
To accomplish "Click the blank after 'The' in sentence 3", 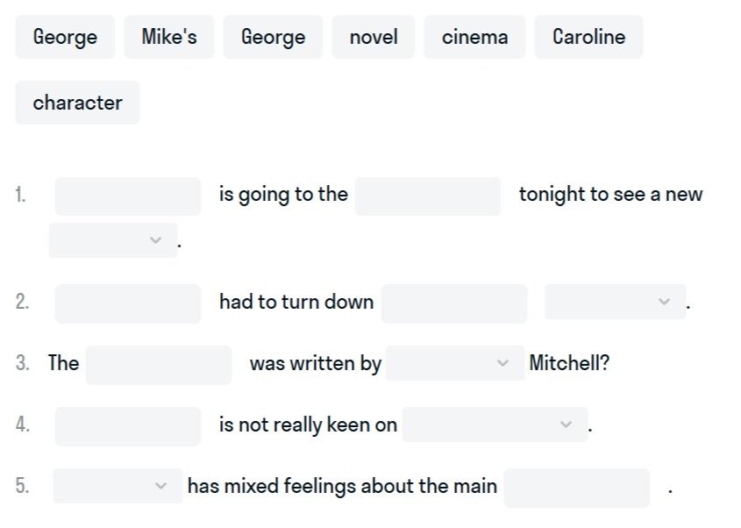I will pos(159,365).
